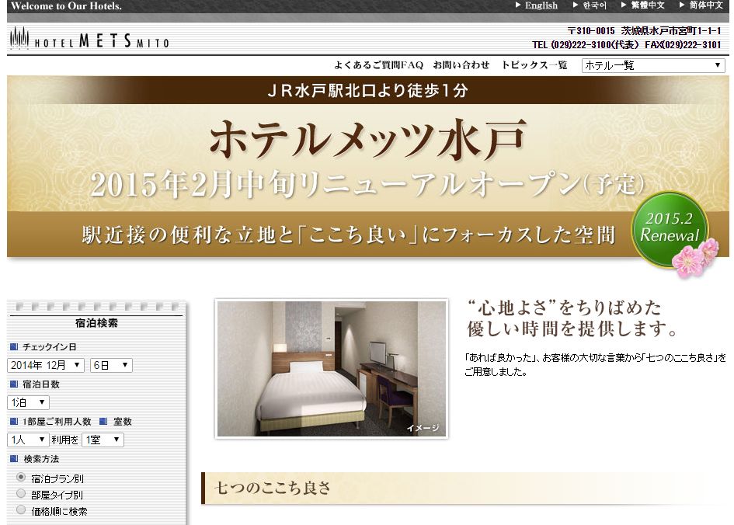Screen dimensions: 734x525
Task: Open check-in day dropdown 6日
Action: tap(110, 365)
